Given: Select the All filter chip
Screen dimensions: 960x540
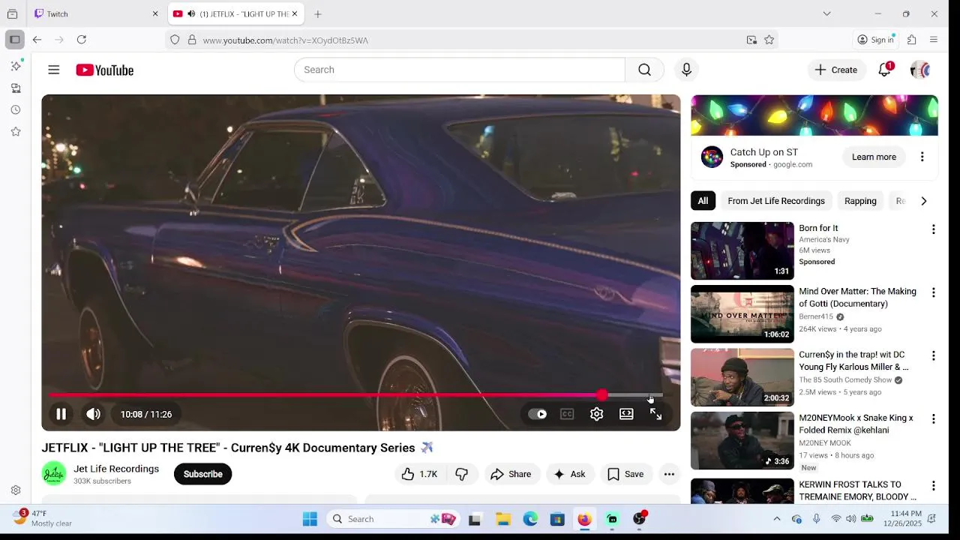Looking at the screenshot, I should coord(703,201).
